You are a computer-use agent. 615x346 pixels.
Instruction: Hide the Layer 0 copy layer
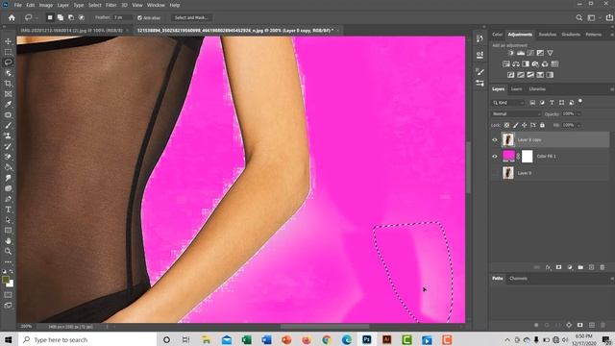(x=495, y=139)
